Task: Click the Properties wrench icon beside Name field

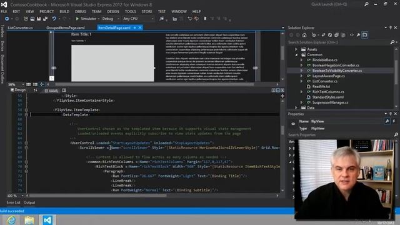Action: (387, 121)
